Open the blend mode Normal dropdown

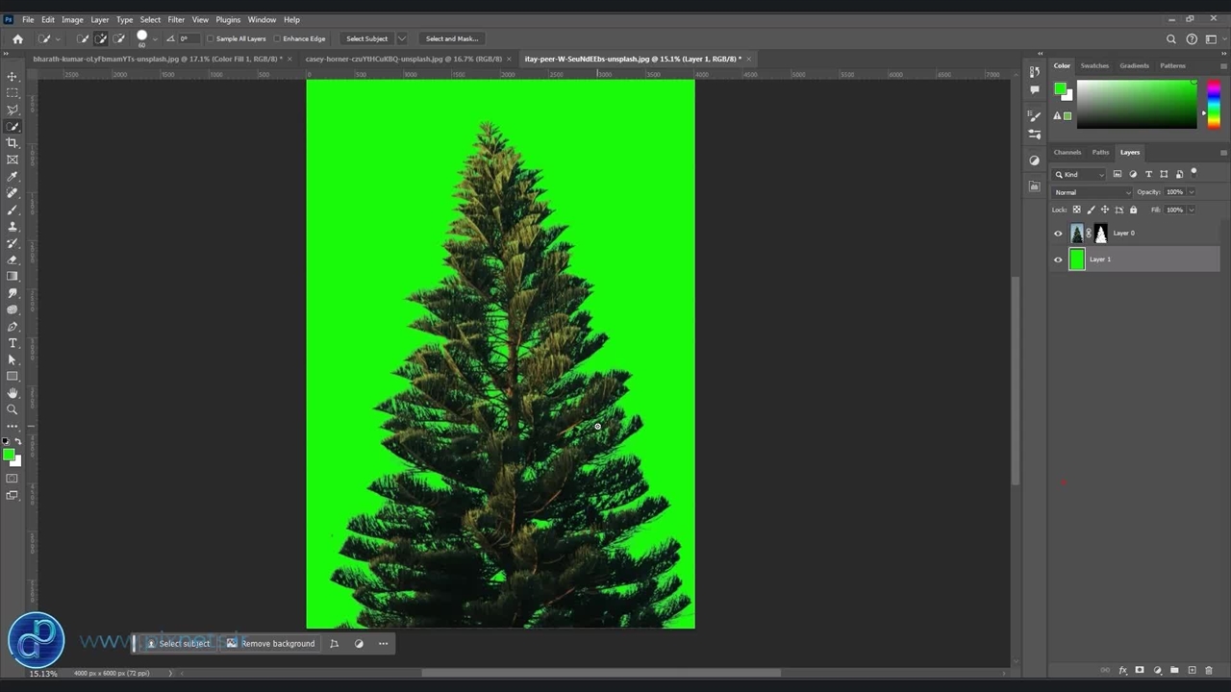1093,192
